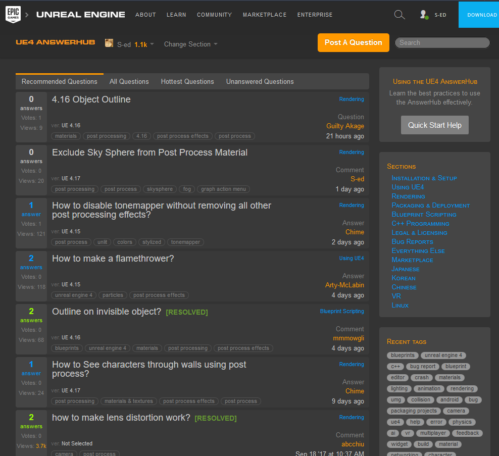Open the Change Section dropdown
This screenshot has width=499, height=456.
pos(187,44)
